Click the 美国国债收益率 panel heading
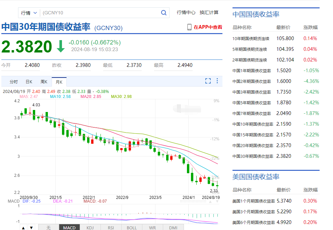 [256, 177]
